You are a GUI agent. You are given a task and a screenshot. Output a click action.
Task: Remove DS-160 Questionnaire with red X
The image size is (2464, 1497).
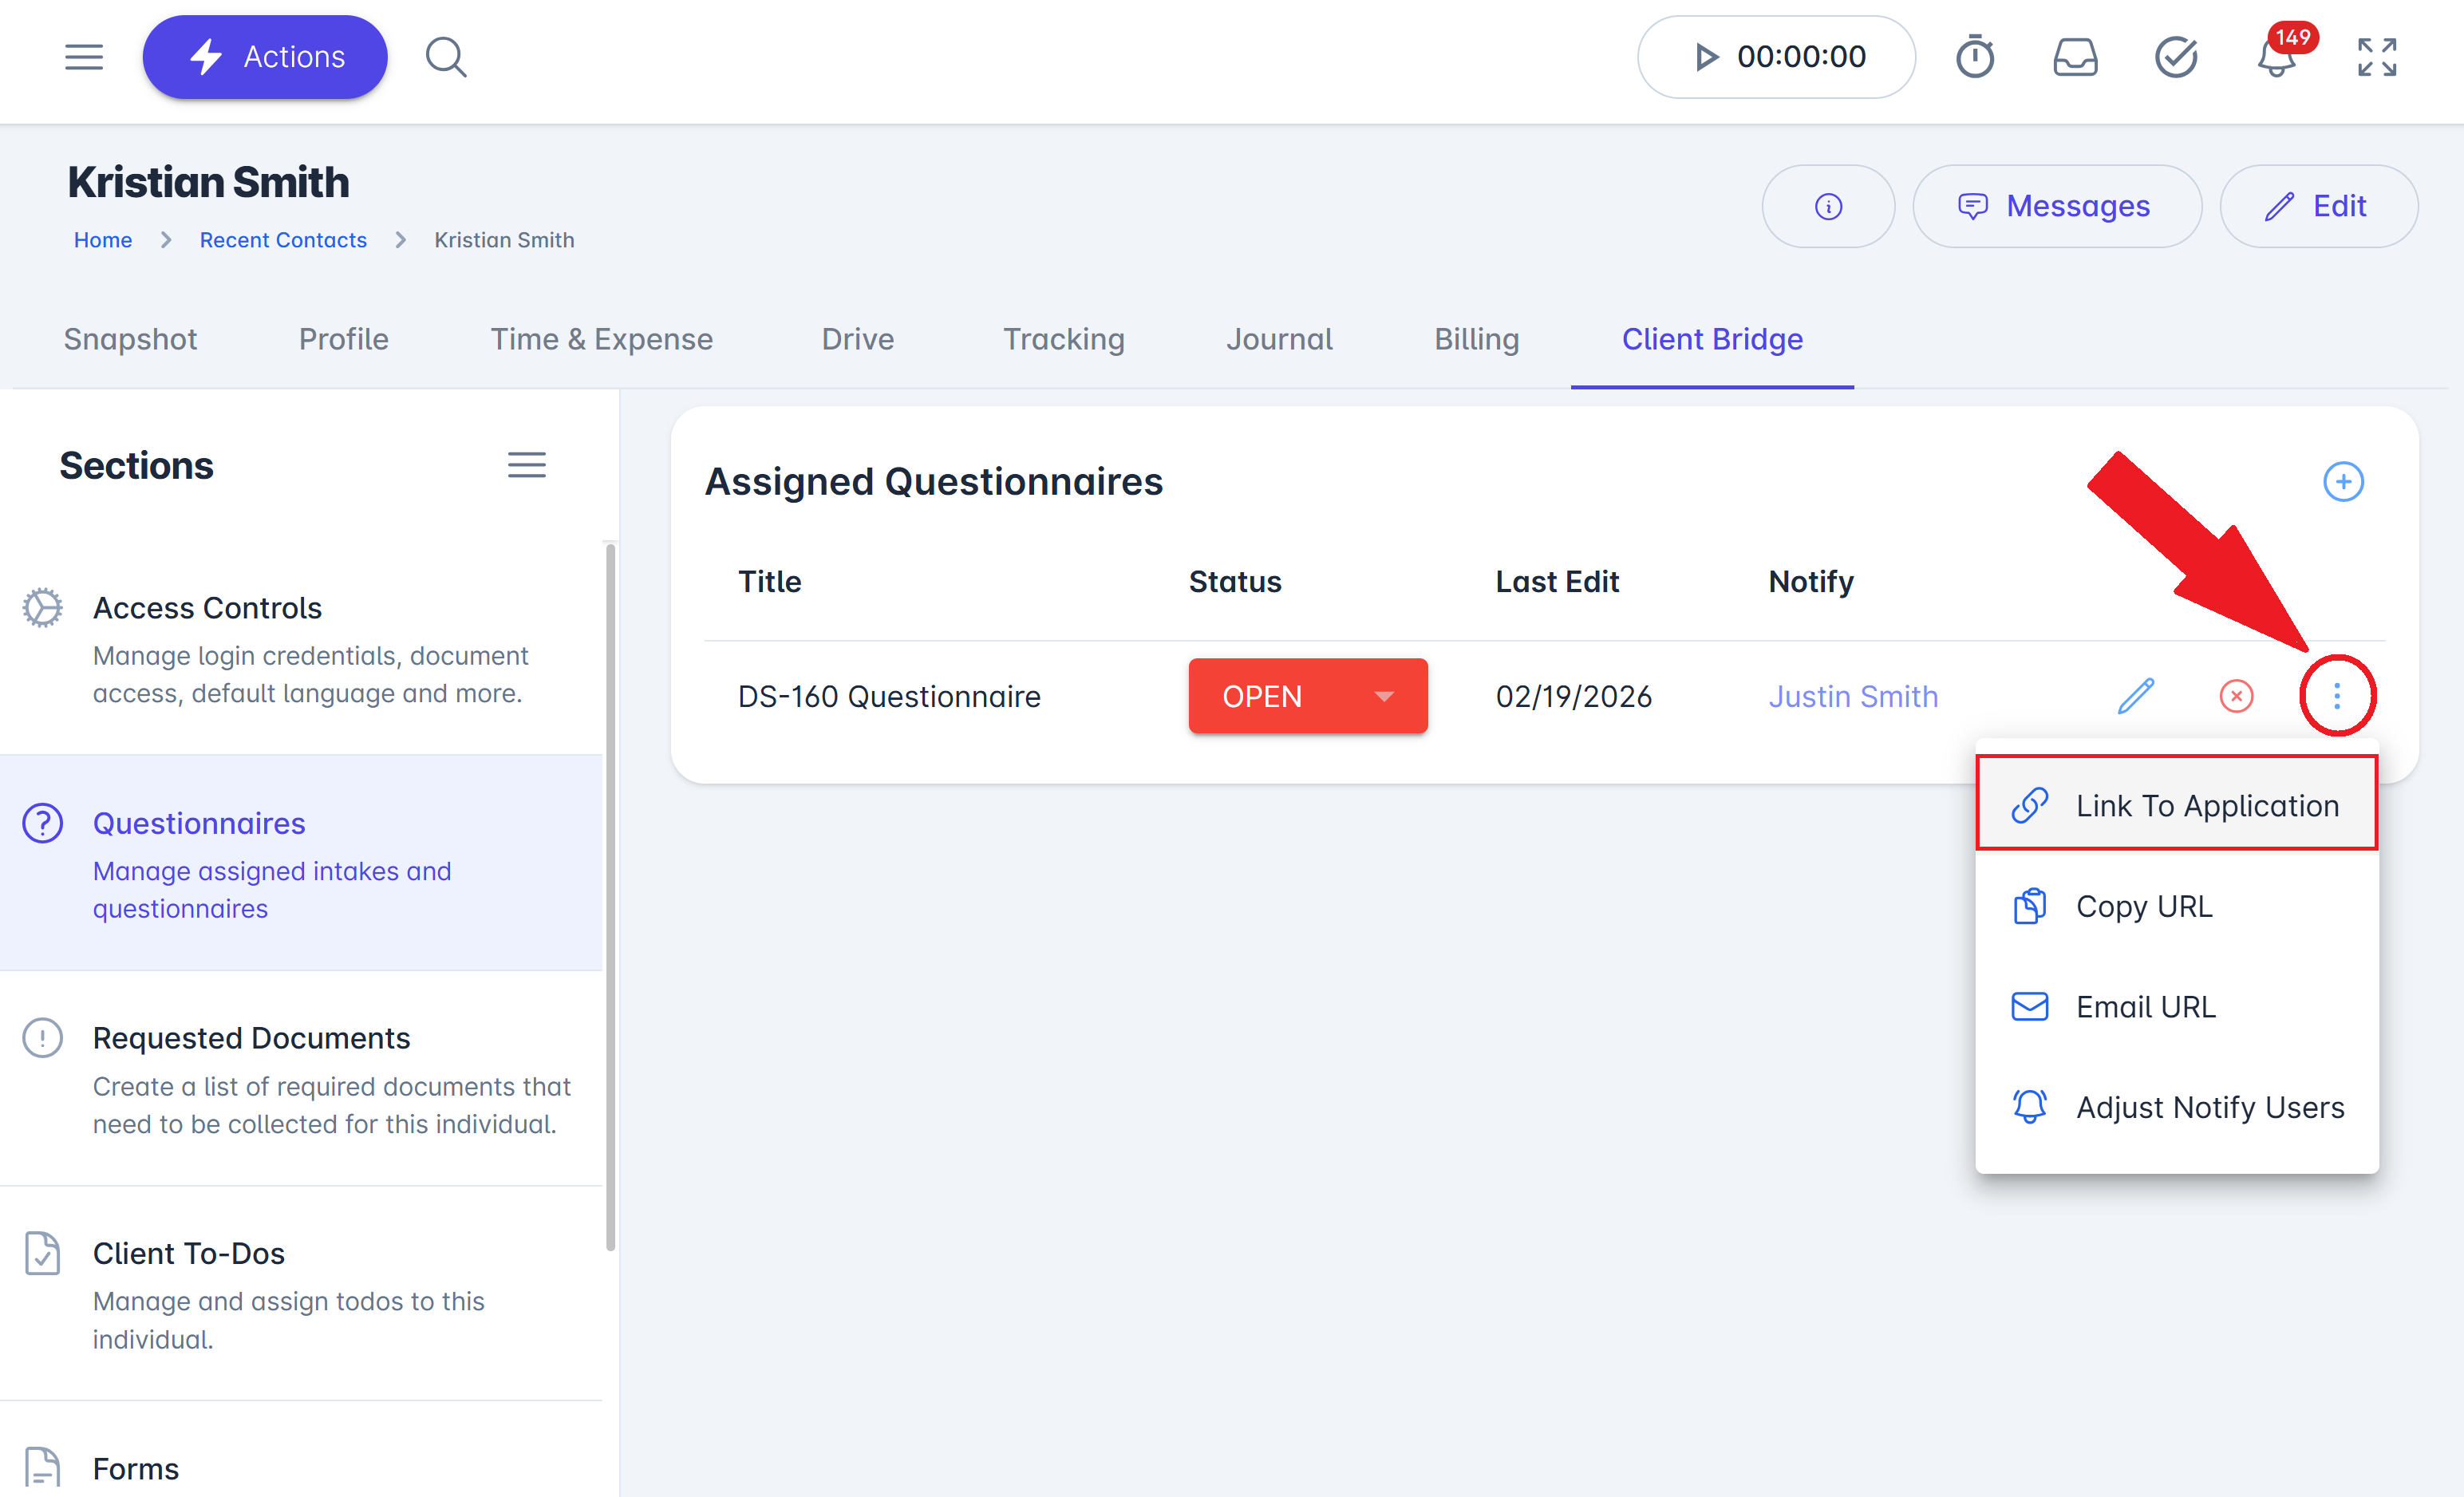coord(2236,696)
